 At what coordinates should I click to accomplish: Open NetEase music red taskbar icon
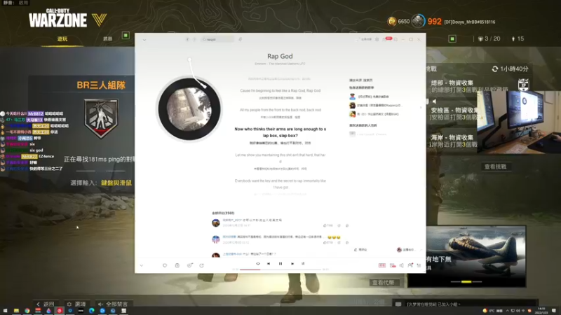(x=60, y=311)
